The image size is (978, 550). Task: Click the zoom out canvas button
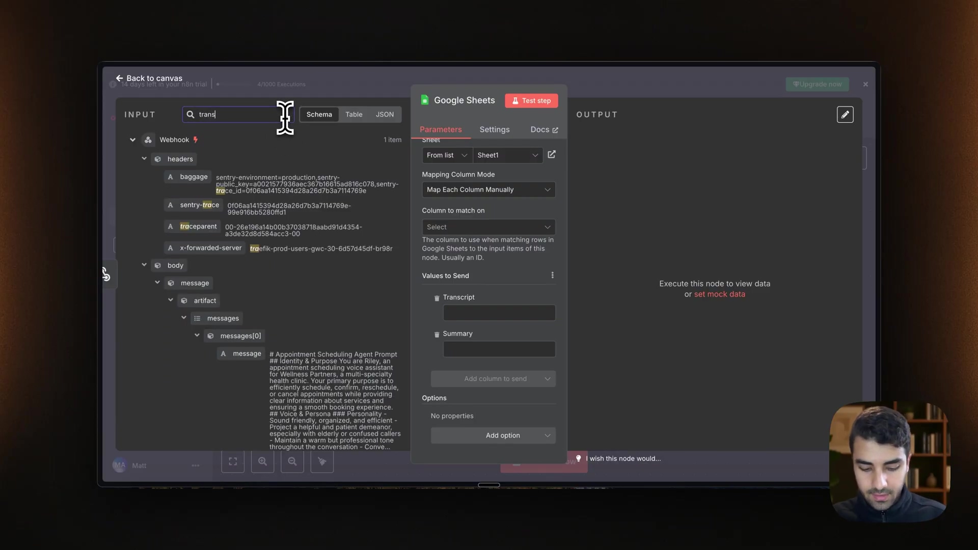292,461
